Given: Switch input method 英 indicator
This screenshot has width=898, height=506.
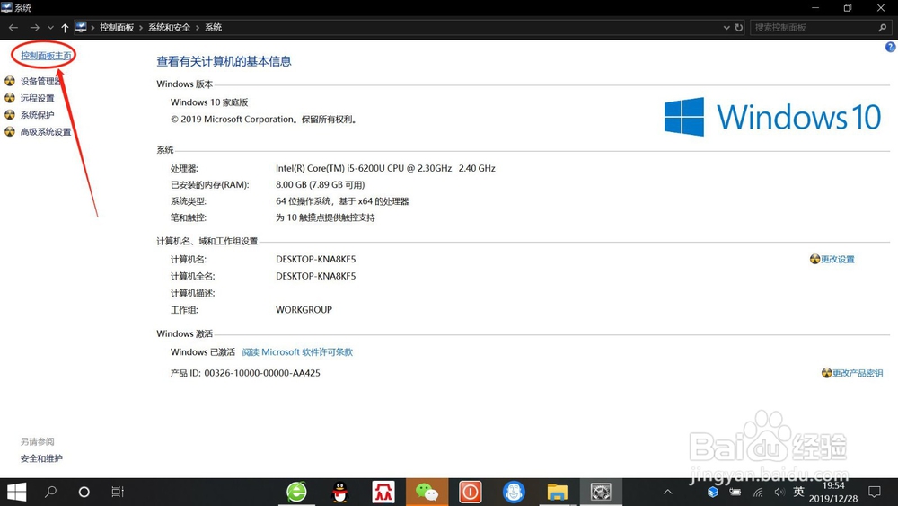Looking at the screenshot, I should coord(799,492).
